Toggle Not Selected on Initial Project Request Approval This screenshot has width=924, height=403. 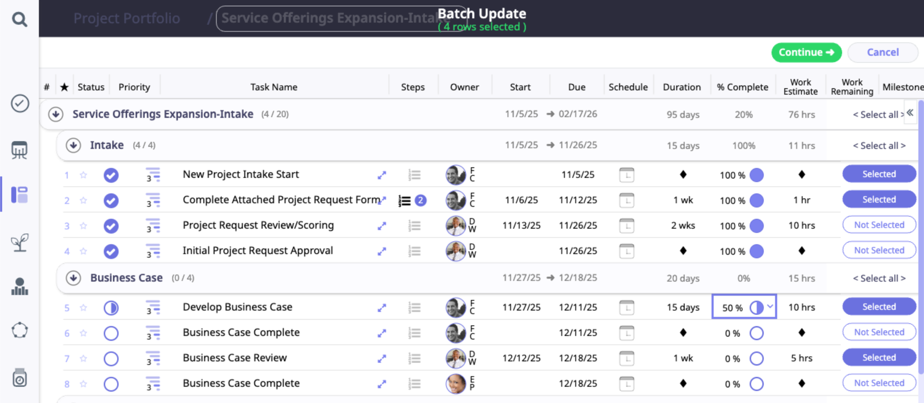pos(879,250)
